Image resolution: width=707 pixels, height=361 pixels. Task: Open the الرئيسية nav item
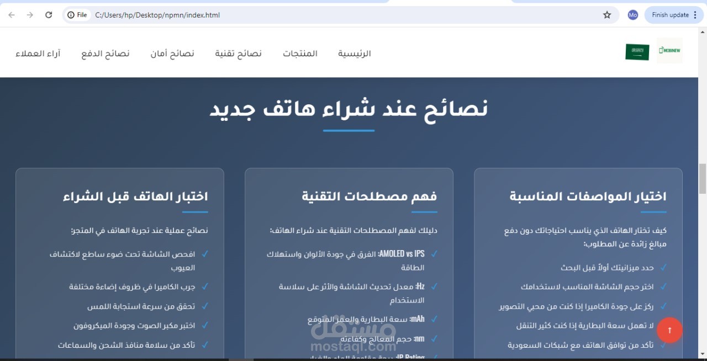(x=355, y=54)
